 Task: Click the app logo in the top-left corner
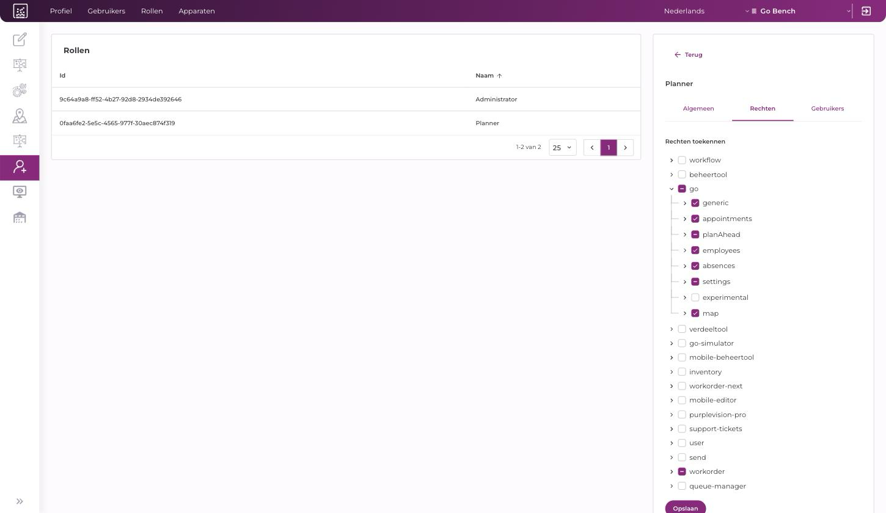click(20, 11)
